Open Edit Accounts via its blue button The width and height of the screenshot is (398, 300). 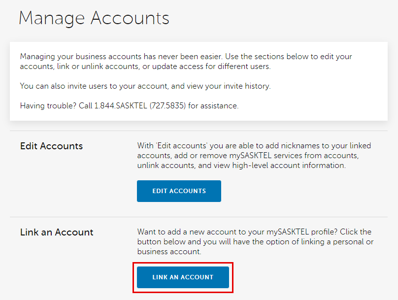pyautogui.click(x=179, y=191)
